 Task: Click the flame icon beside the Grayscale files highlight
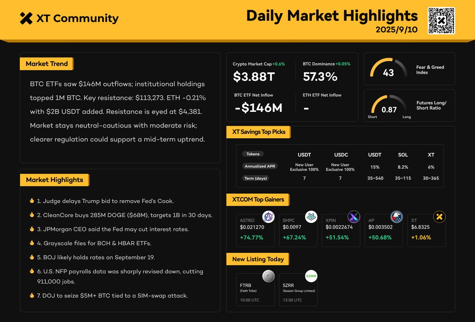coord(32,243)
